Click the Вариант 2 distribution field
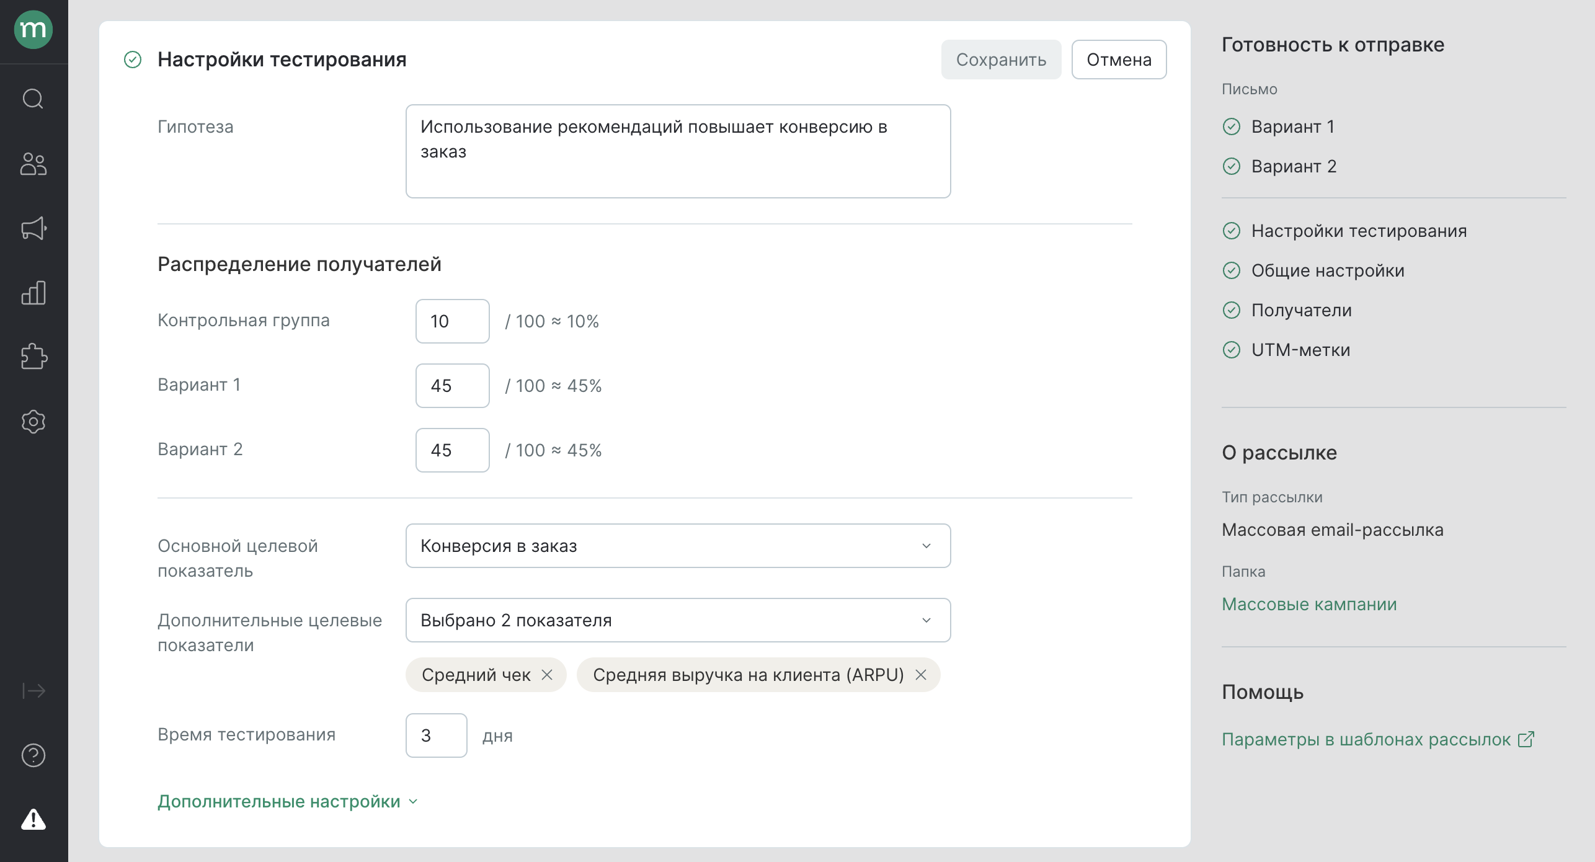The width and height of the screenshot is (1595, 862). [x=453, y=450]
